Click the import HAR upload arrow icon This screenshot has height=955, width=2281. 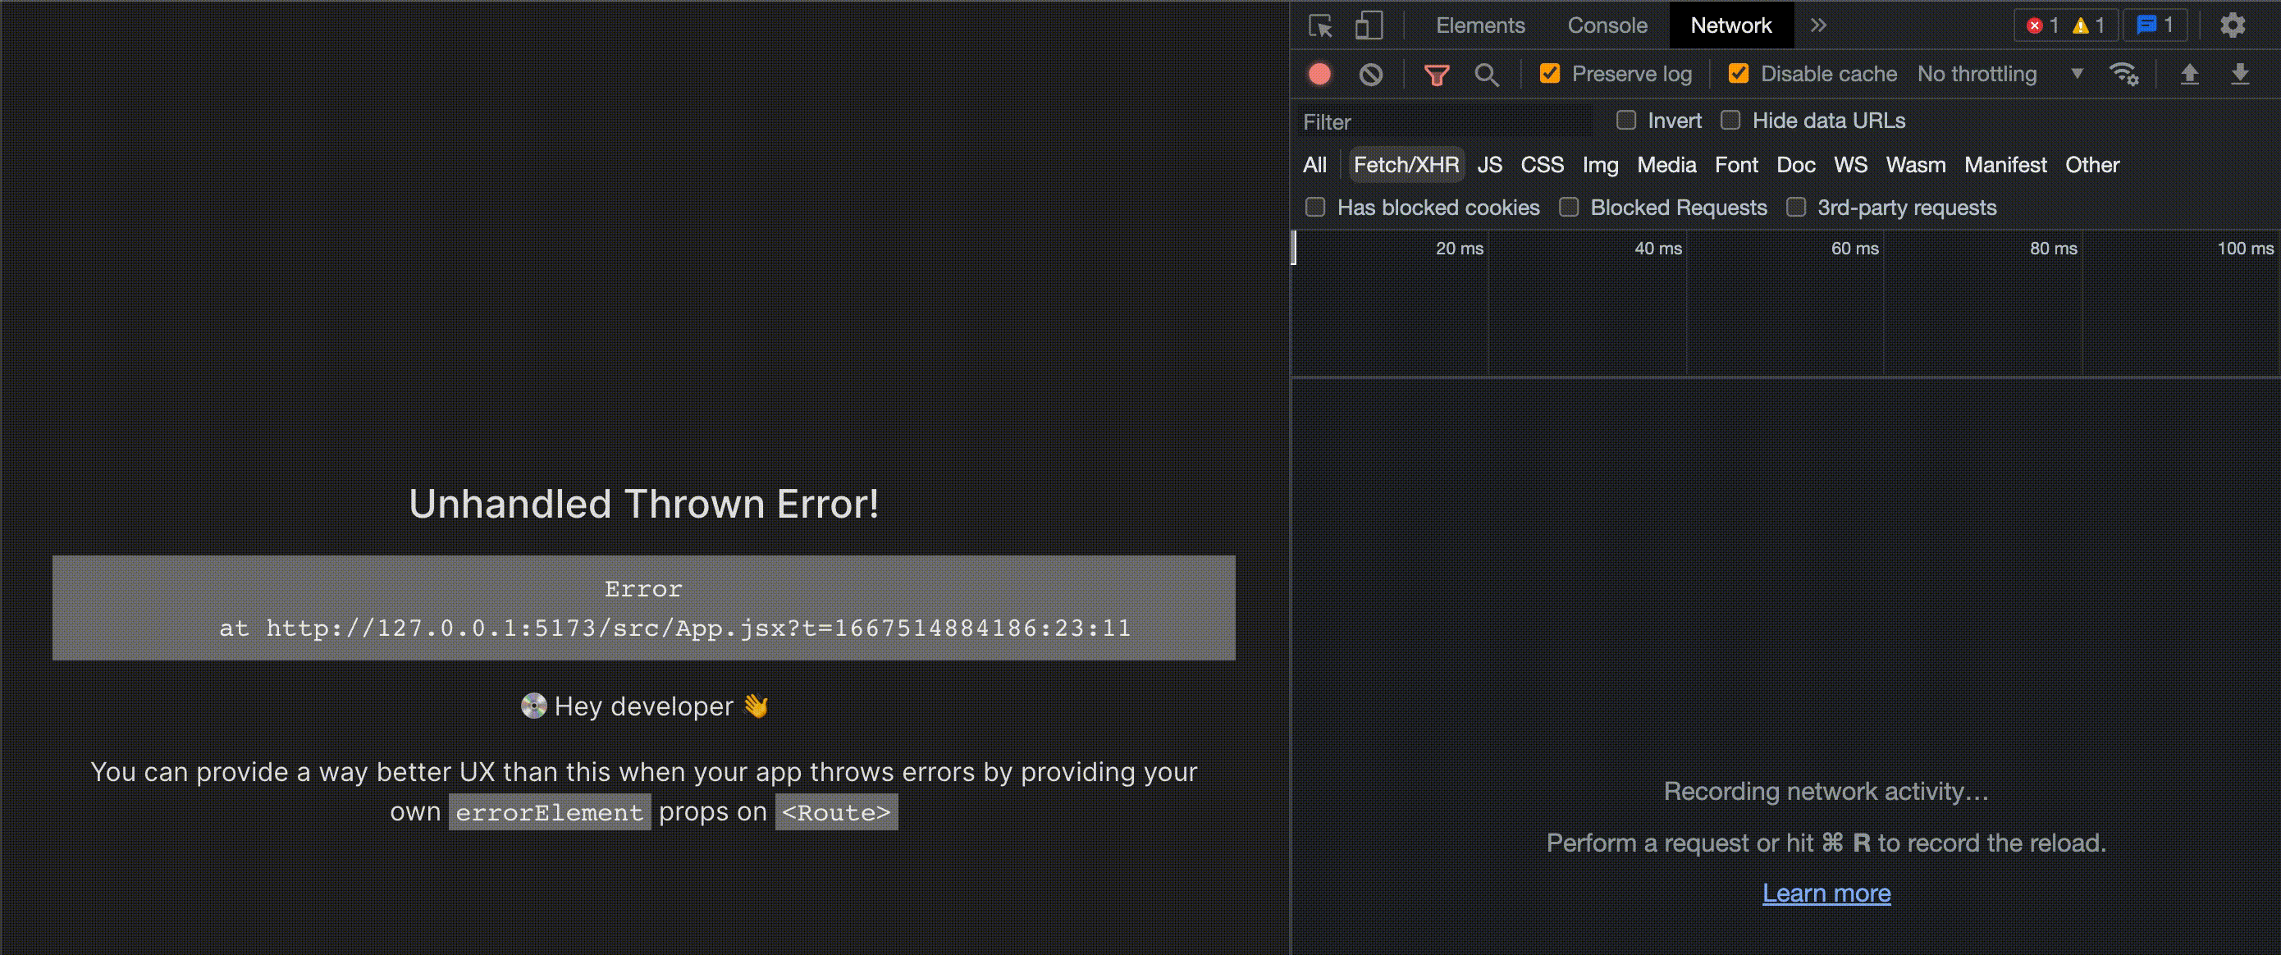[2189, 75]
